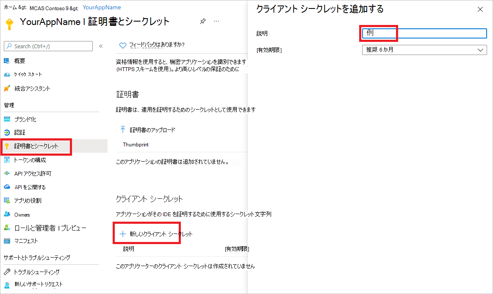Click the Expose an API cloud icon
This screenshot has height=294, width=493.
(x=7, y=187)
